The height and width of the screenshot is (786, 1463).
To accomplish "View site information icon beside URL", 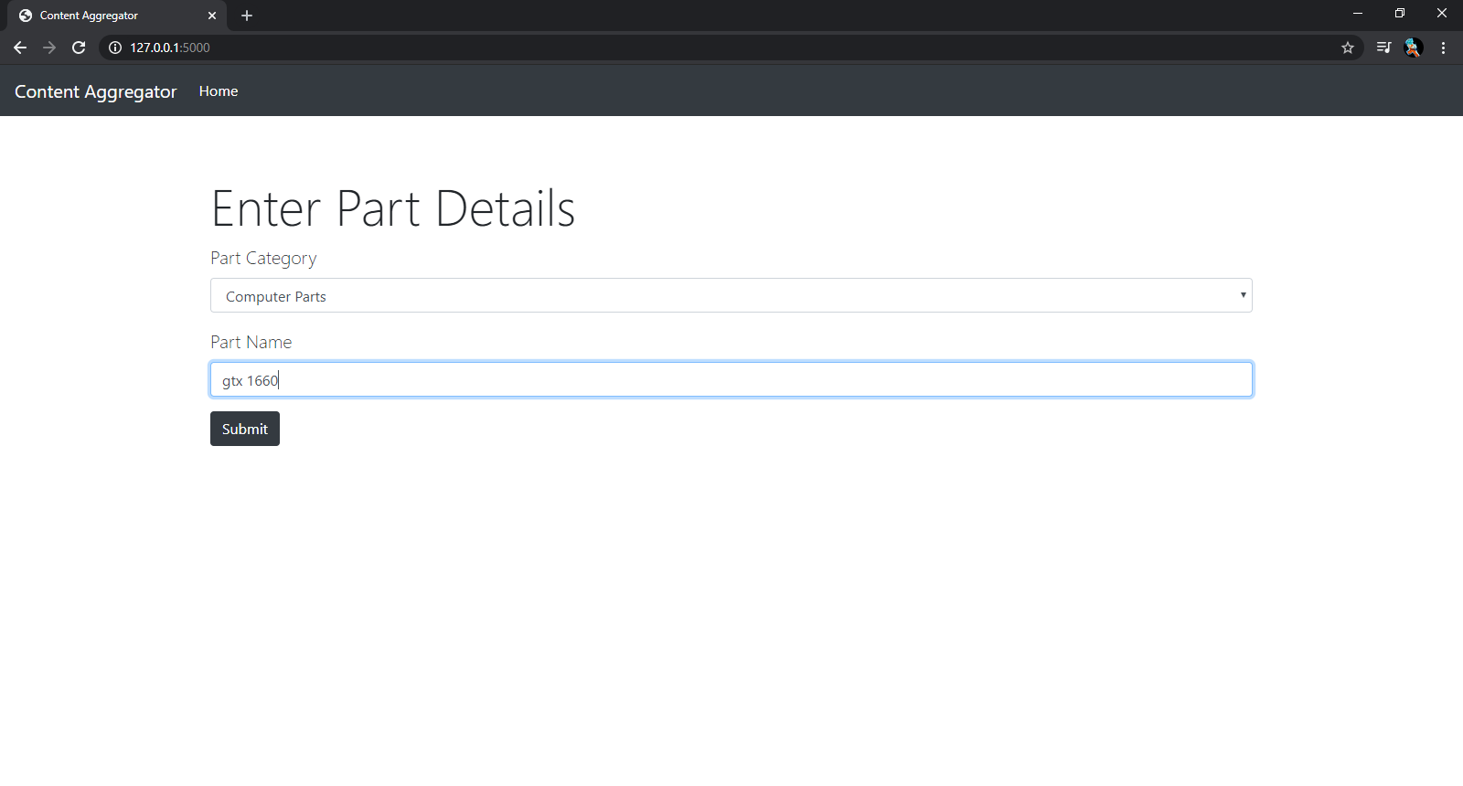I will pos(115,48).
